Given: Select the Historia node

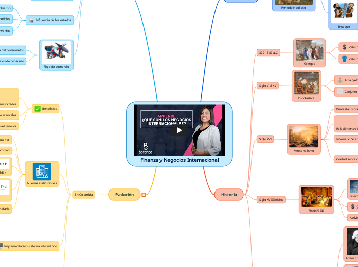Looking at the screenshot, I should coord(229,195).
